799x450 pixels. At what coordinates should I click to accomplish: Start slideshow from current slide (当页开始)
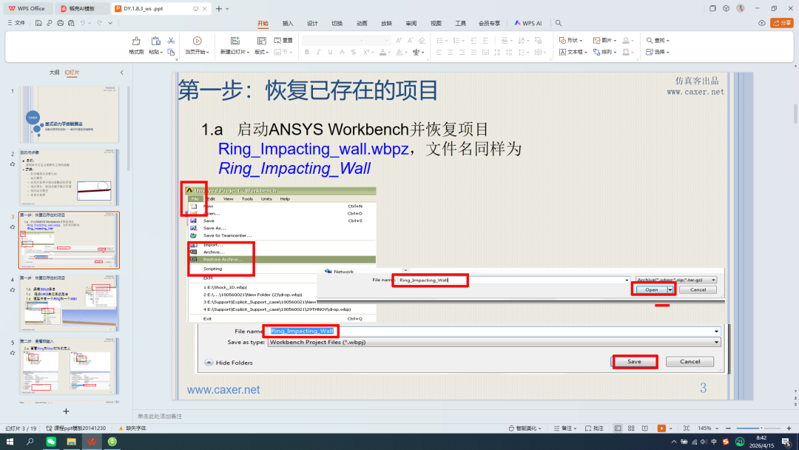pyautogui.click(x=198, y=45)
